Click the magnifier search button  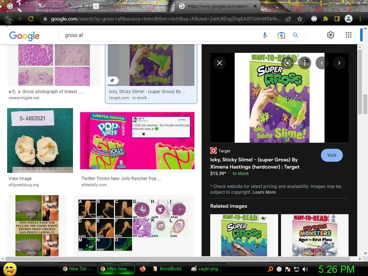coord(296,35)
